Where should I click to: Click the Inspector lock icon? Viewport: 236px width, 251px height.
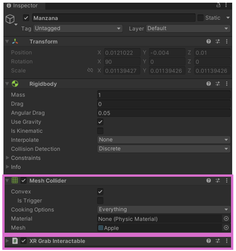218,5
